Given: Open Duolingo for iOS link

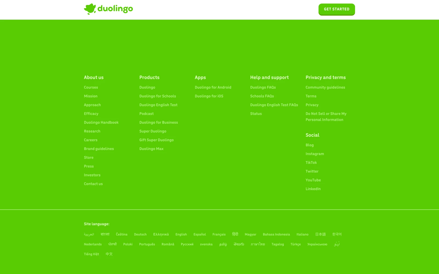Looking at the screenshot, I should [209, 96].
